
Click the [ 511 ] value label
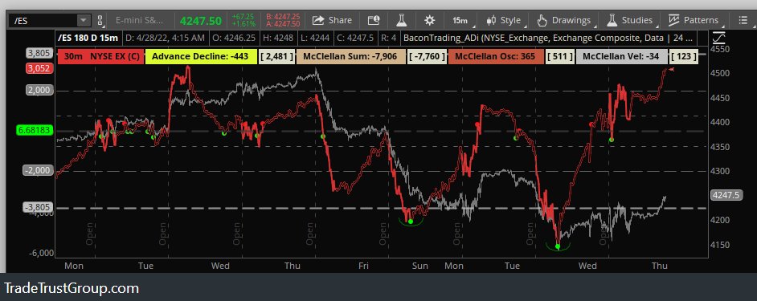coord(560,56)
